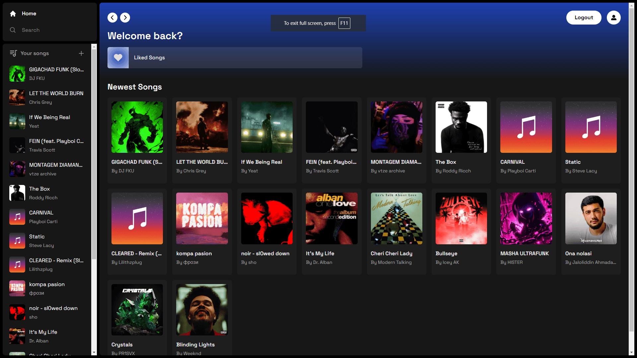This screenshot has height=358, width=637.
Task: Select CARNIVAL card music note cover
Action: pos(526,127)
